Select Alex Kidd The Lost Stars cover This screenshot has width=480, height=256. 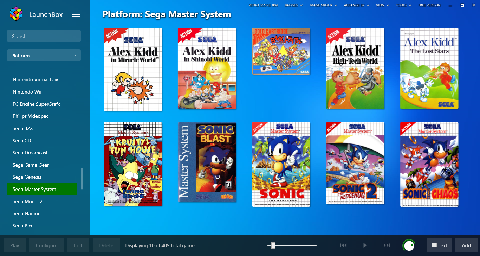pos(429,69)
